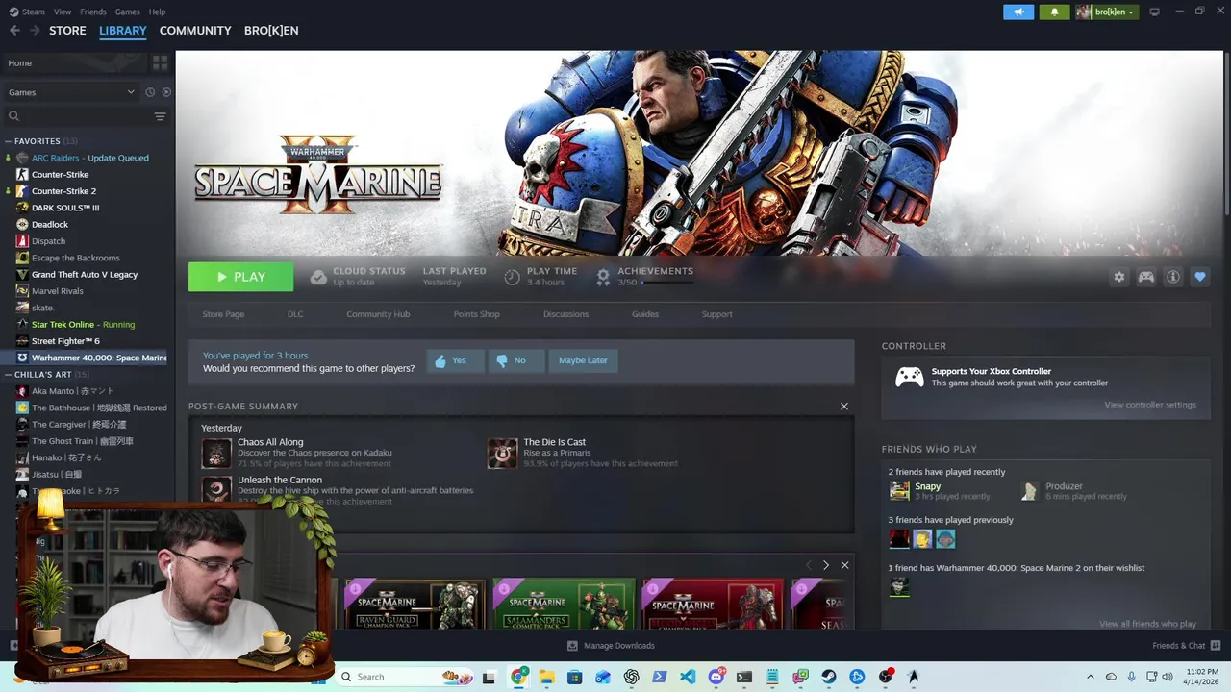Show ready-to-play games filter icon
1231x692 pixels.
[x=166, y=92]
